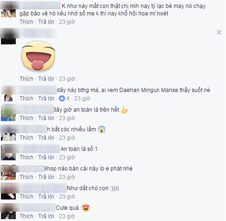Reply to the 'An toàn là số 1' comment
Viewport: 226px width, 221px height.
[46, 157]
